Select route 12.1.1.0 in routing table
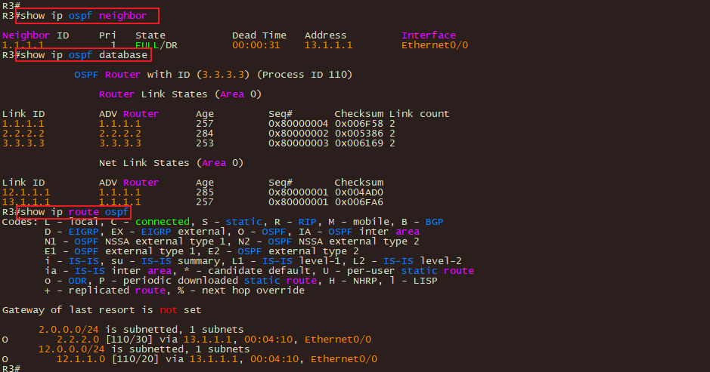710x372 pixels. 80,359
